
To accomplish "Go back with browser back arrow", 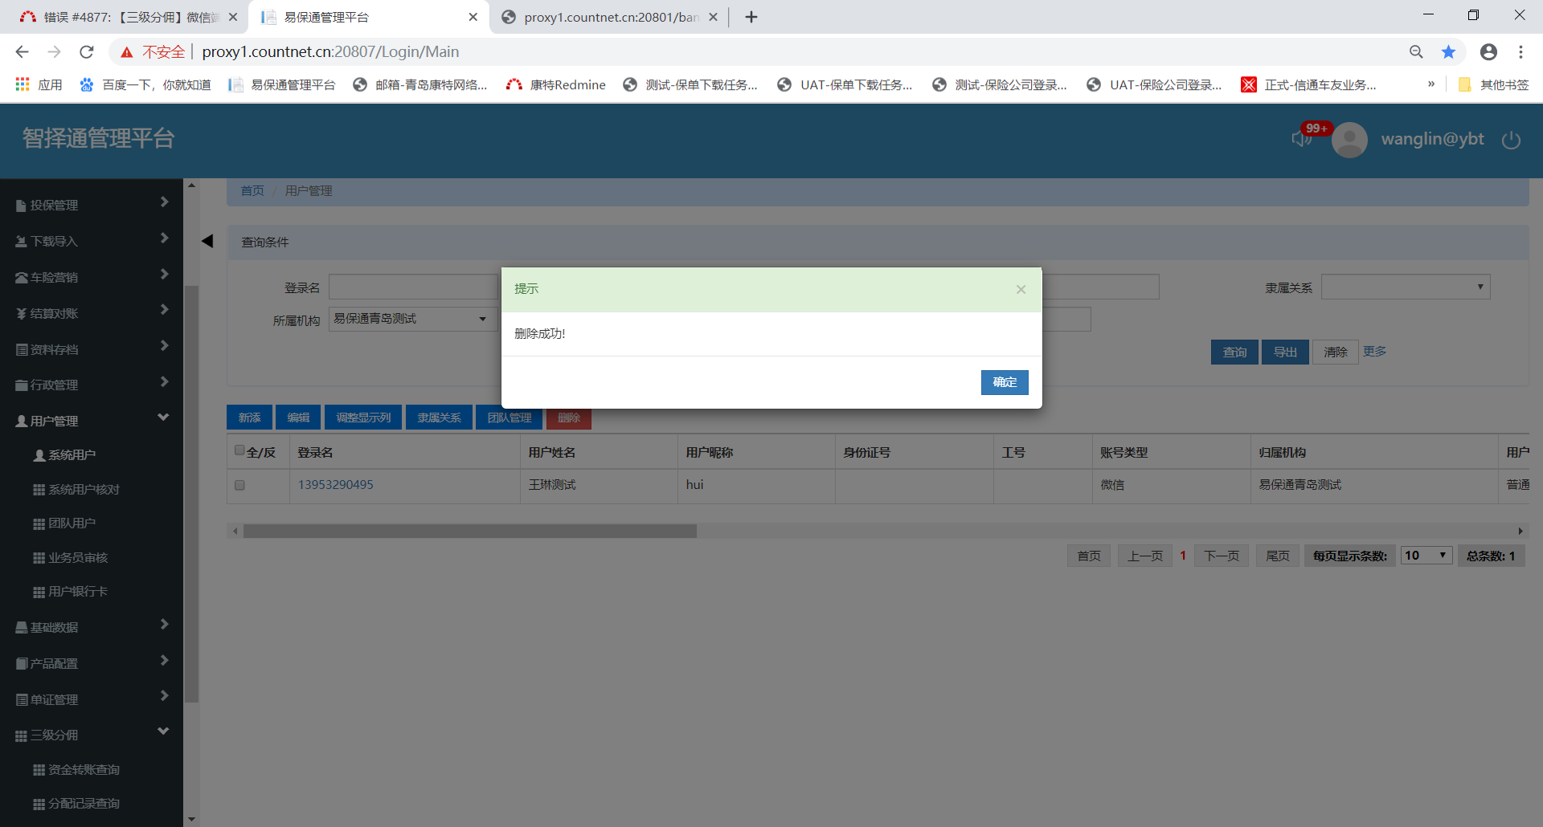I will pos(22,52).
